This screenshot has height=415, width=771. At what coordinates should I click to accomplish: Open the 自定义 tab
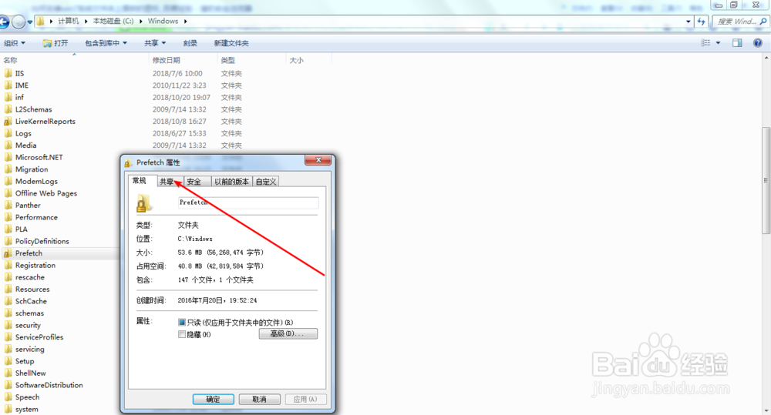pos(266,182)
